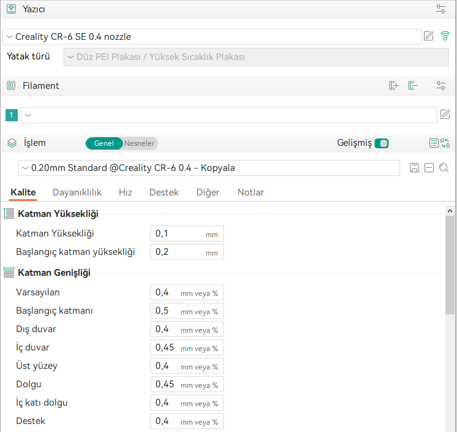Disable the Gelişmiş advanced toggle
The width and height of the screenshot is (457, 432).
pos(382,143)
